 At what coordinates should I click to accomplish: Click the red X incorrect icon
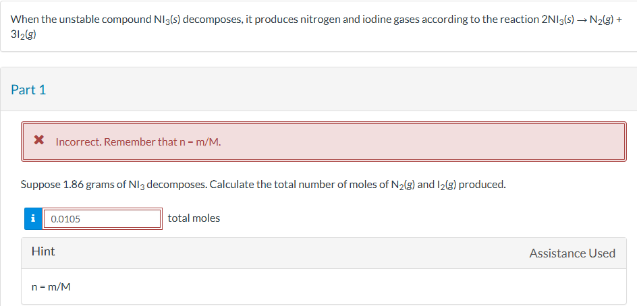click(40, 141)
